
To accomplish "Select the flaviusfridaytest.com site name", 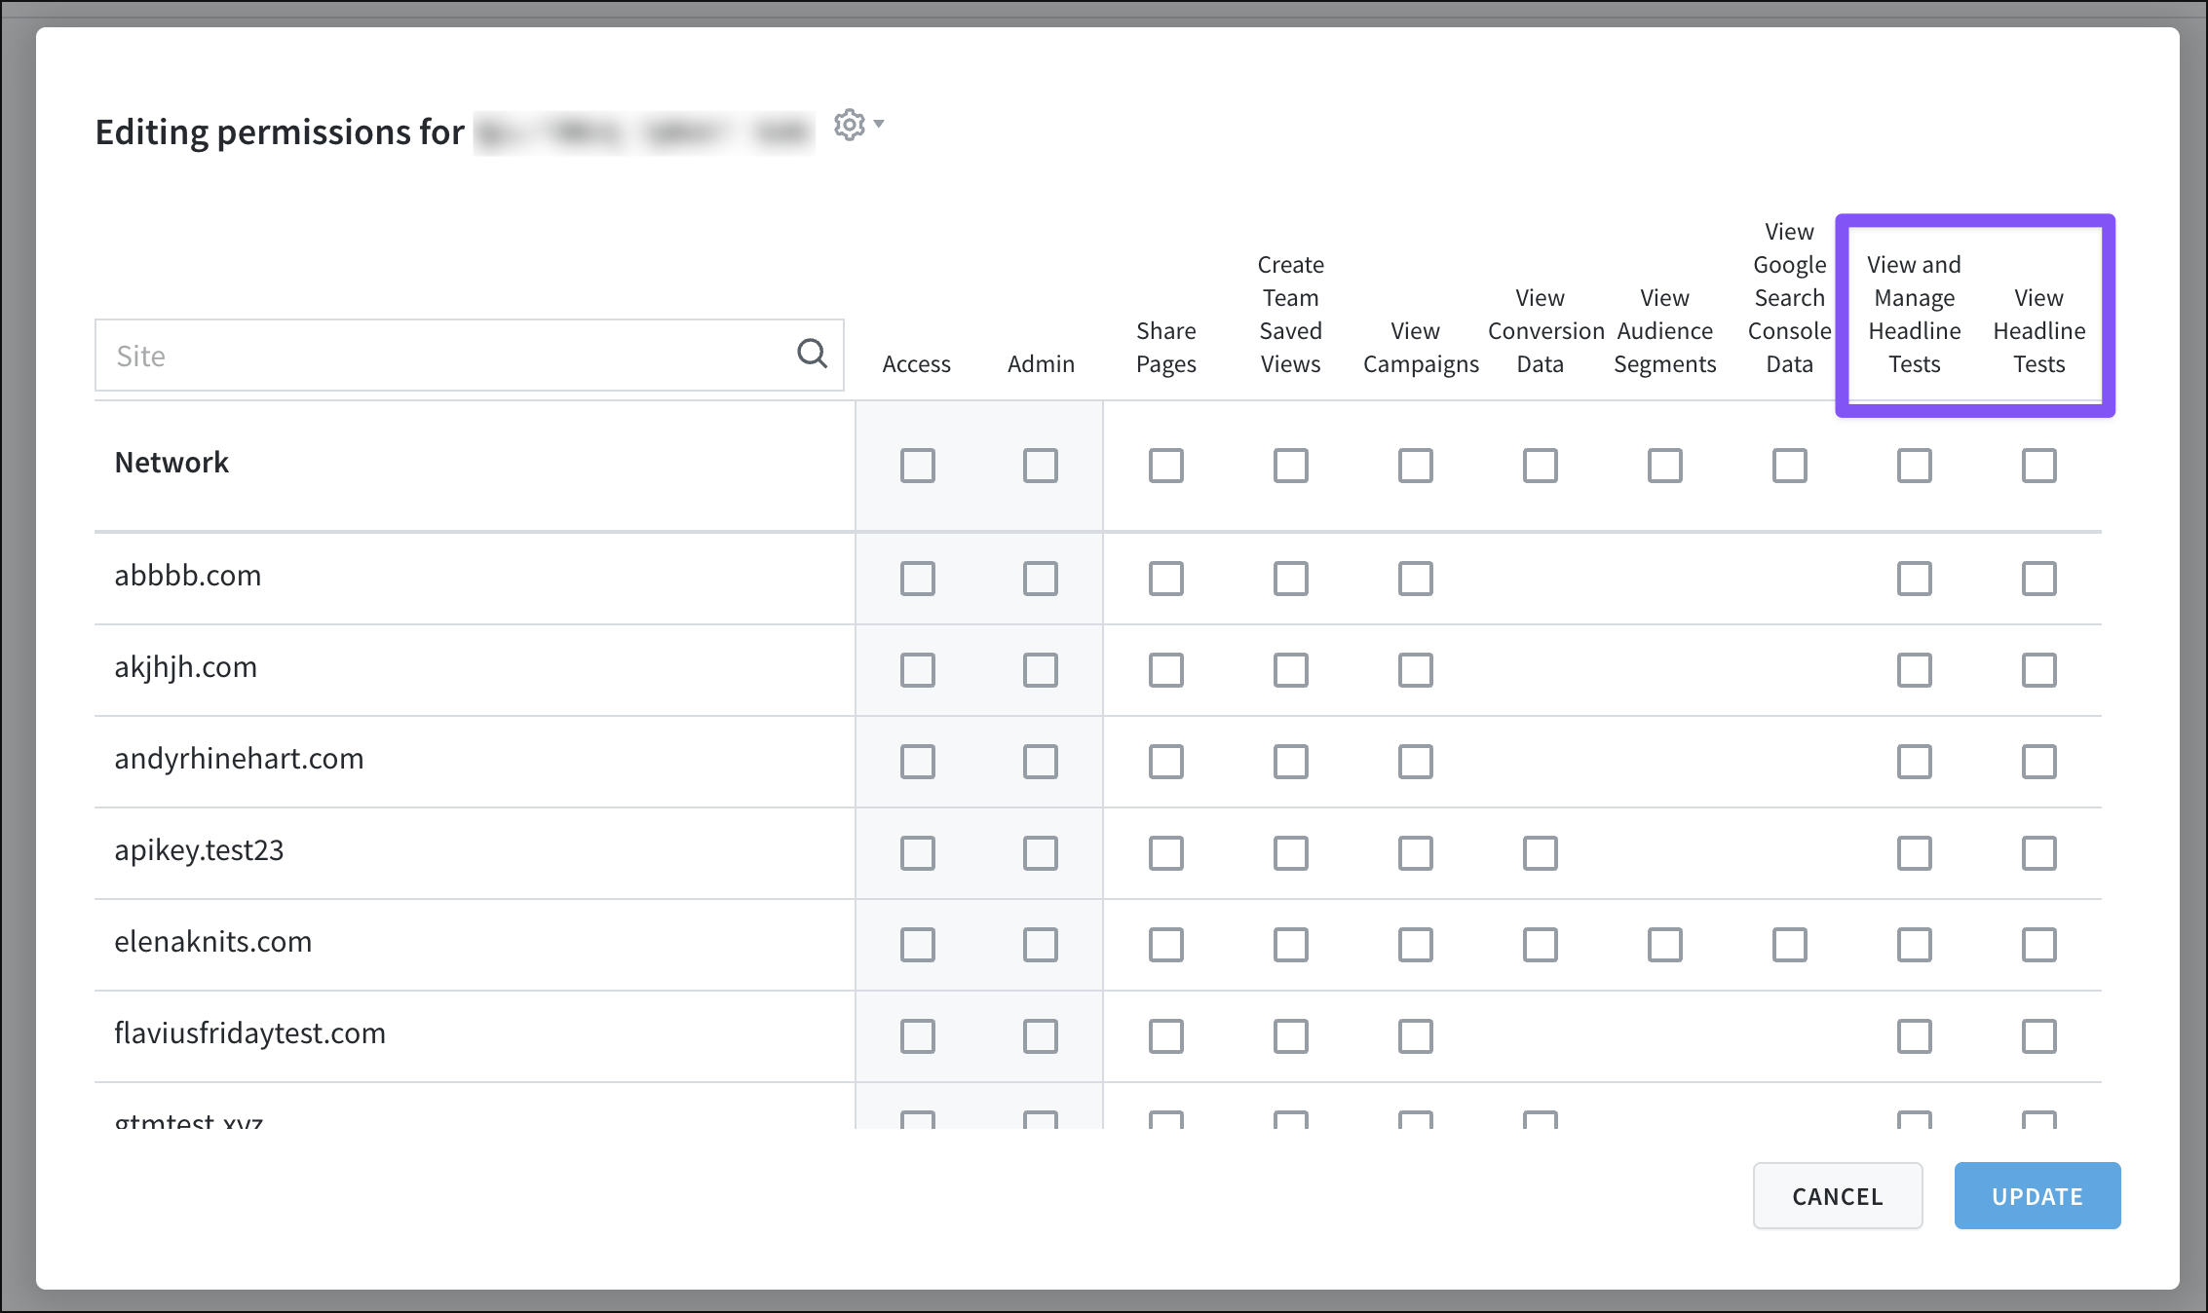I will click(250, 1033).
